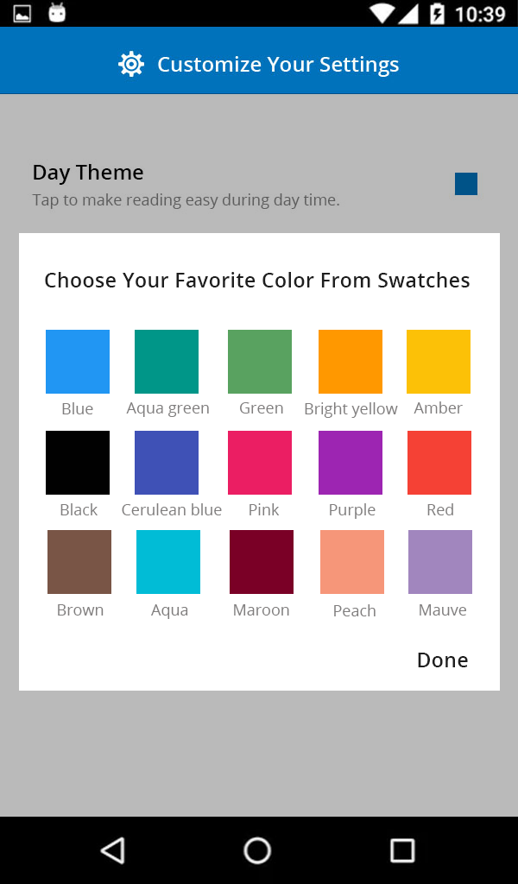
Task: Select the Red color swatch
Action: 439,463
